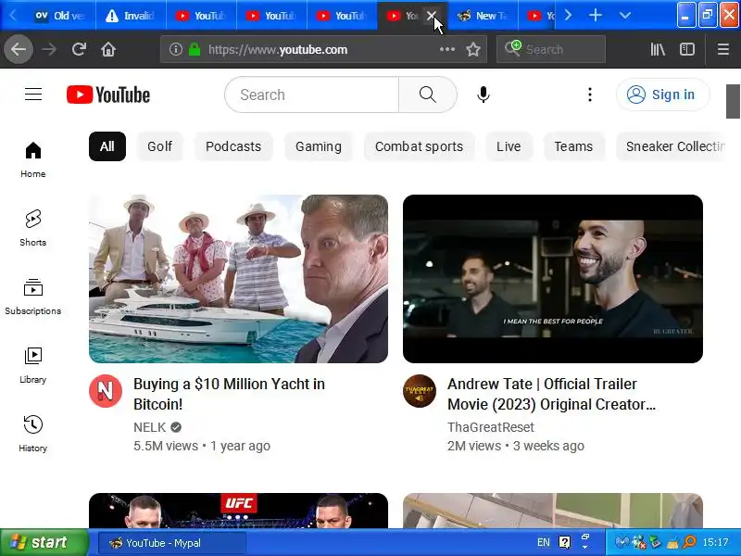Click the magnifier icon in system tray
Screen dimensions: 741x556
[689, 542]
